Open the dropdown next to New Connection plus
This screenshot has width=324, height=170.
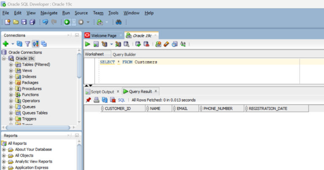pos(13,44)
